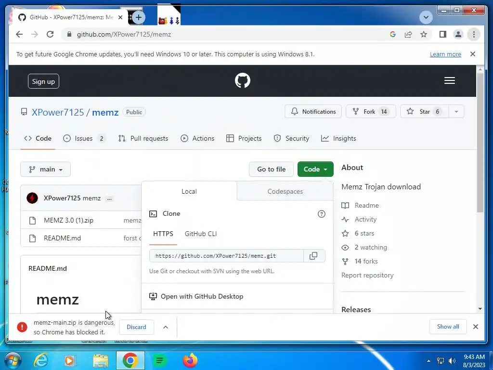
Task: Open Chrome's three-dot menu
Action: click(474, 34)
